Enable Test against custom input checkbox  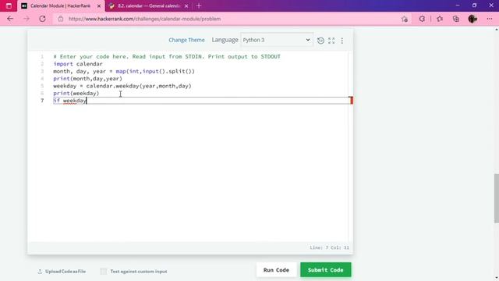tap(104, 272)
